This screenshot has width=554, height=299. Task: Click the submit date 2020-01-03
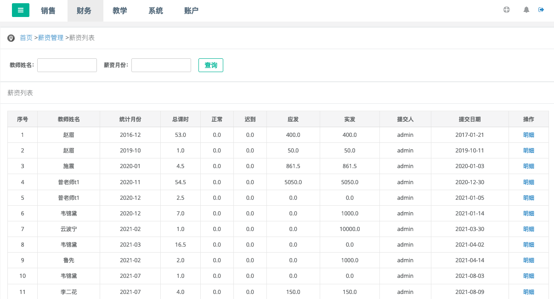[470, 166]
